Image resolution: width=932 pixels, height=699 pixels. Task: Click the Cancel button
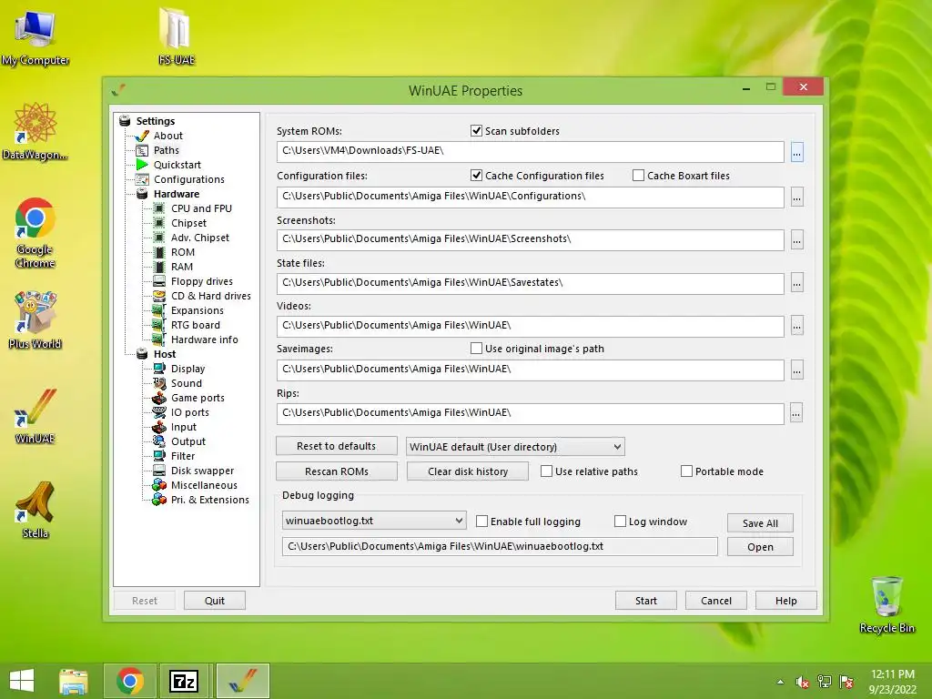pyautogui.click(x=715, y=601)
